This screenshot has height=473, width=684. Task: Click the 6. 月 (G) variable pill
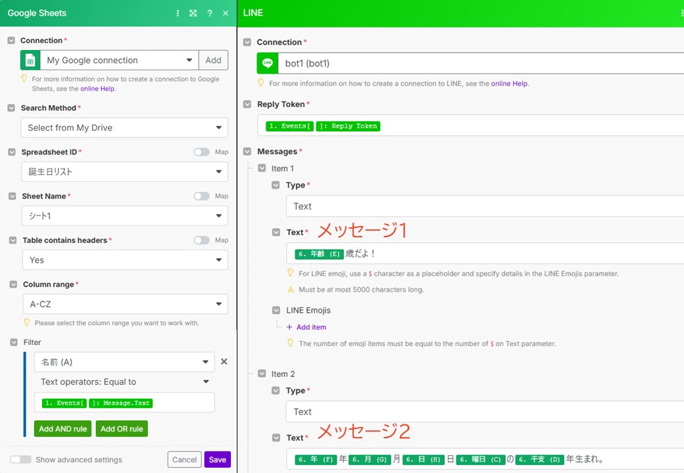(370, 459)
